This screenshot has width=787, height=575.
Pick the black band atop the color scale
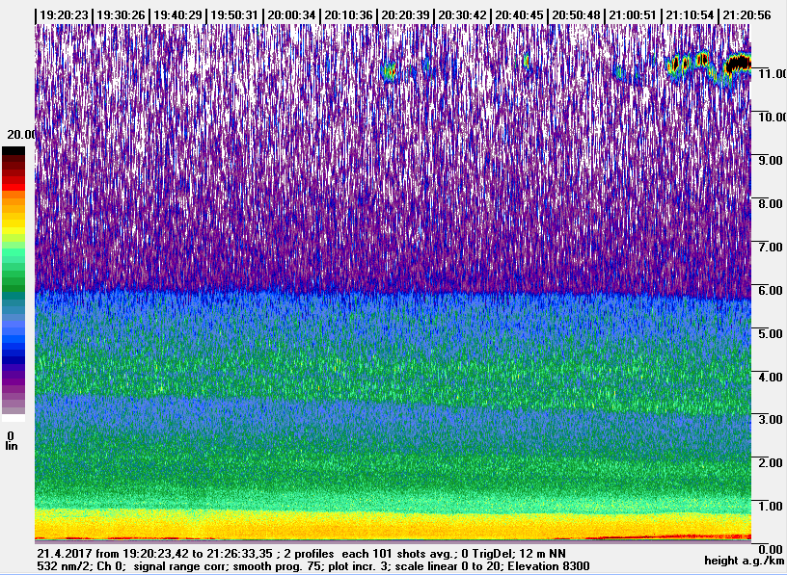14,151
